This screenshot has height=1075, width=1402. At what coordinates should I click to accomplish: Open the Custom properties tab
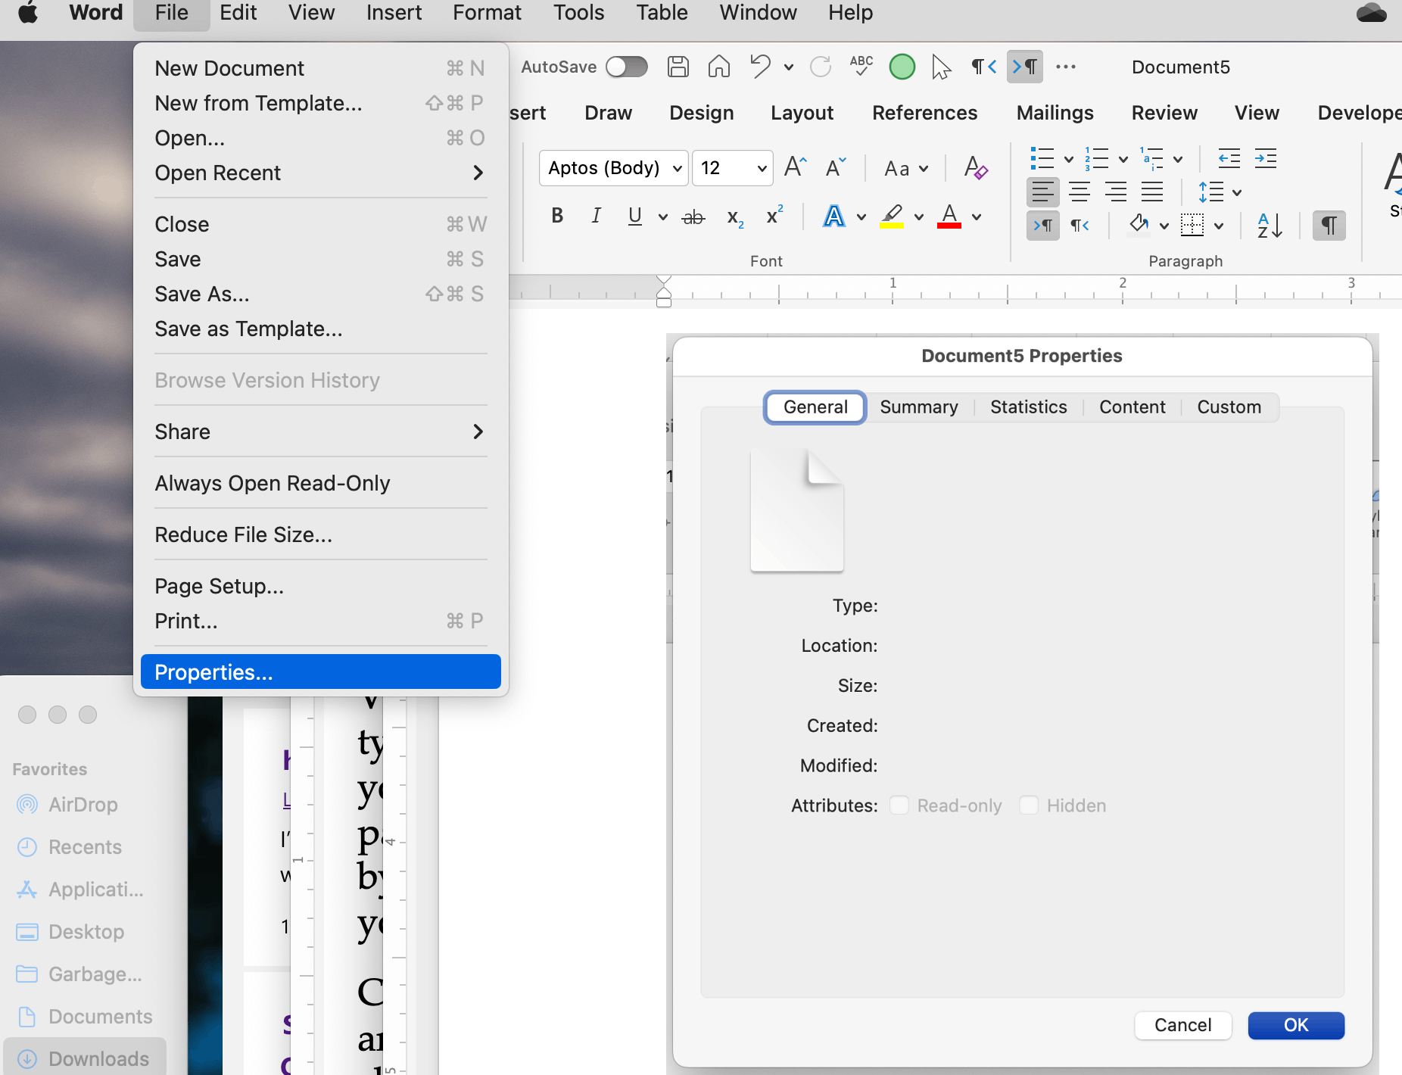(1229, 407)
